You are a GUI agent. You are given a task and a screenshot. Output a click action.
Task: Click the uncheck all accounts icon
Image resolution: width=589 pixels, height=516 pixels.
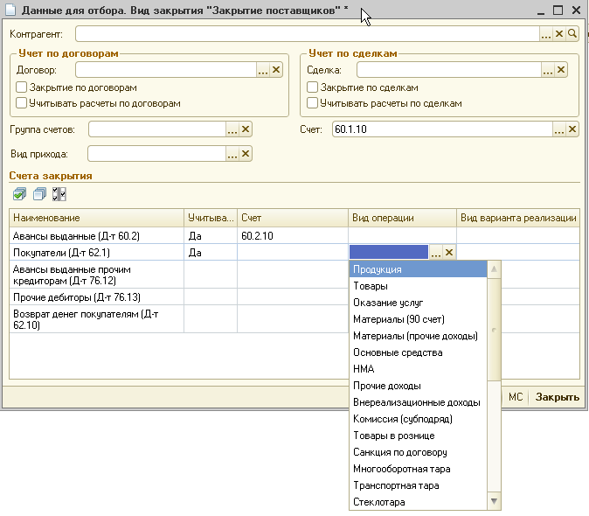pyautogui.click(x=39, y=193)
